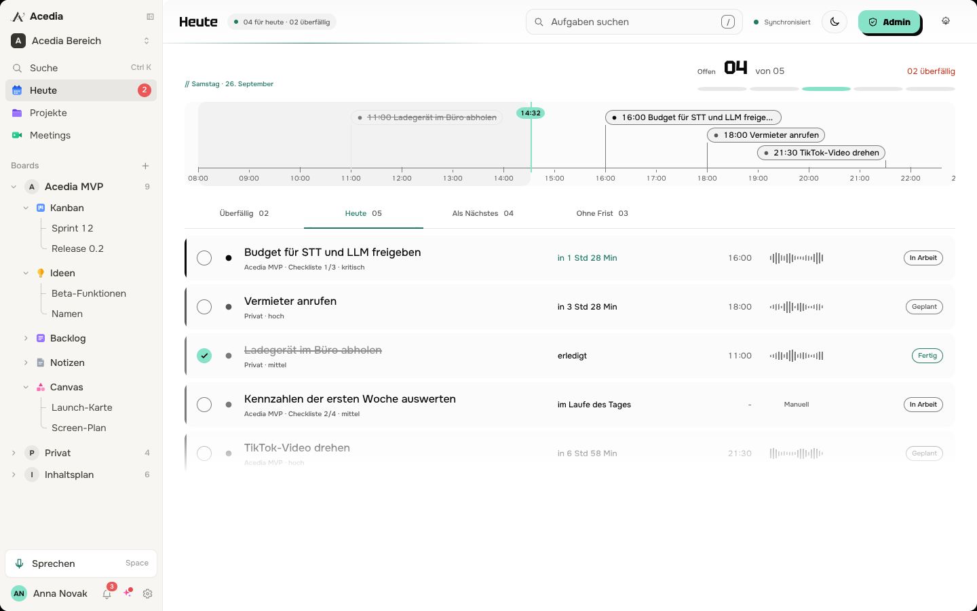The height and width of the screenshot is (611, 977).
Task: Click the Backlog list icon
Action: 41,338
